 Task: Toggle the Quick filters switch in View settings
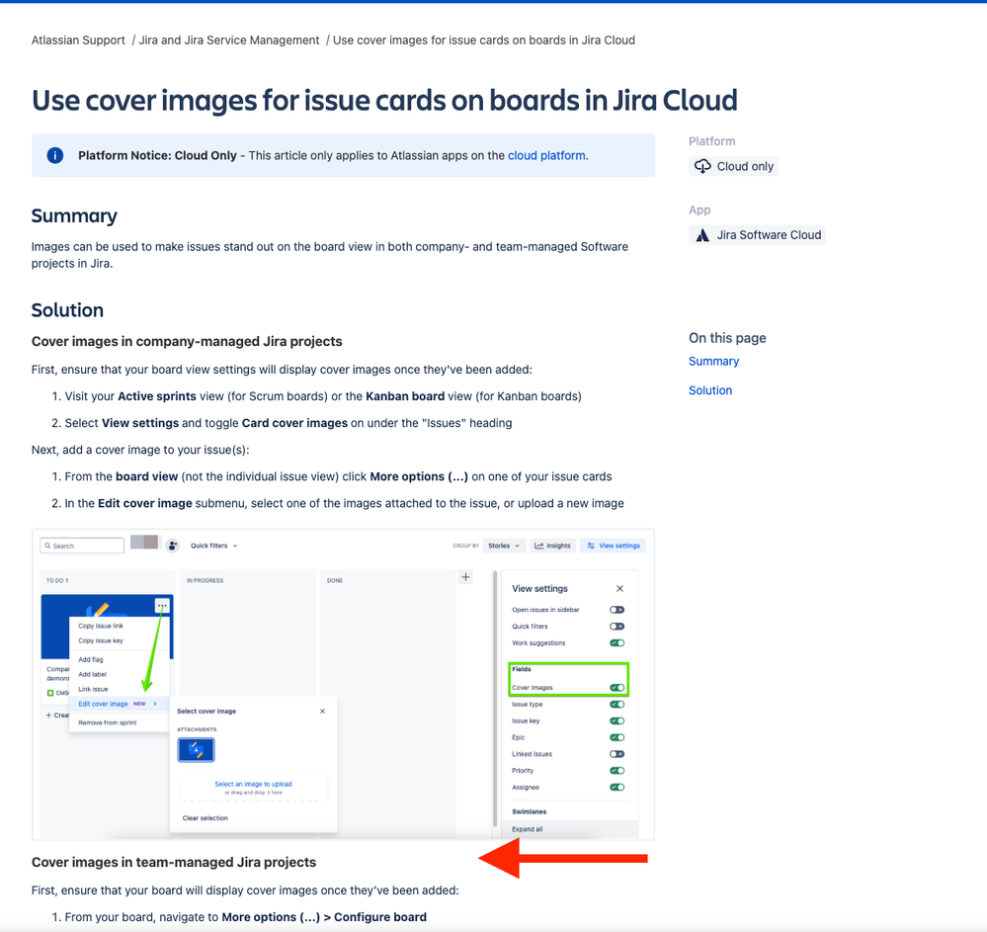[617, 626]
